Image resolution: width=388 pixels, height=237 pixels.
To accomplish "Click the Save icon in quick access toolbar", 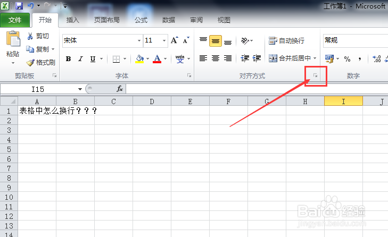I will pos(19,6).
